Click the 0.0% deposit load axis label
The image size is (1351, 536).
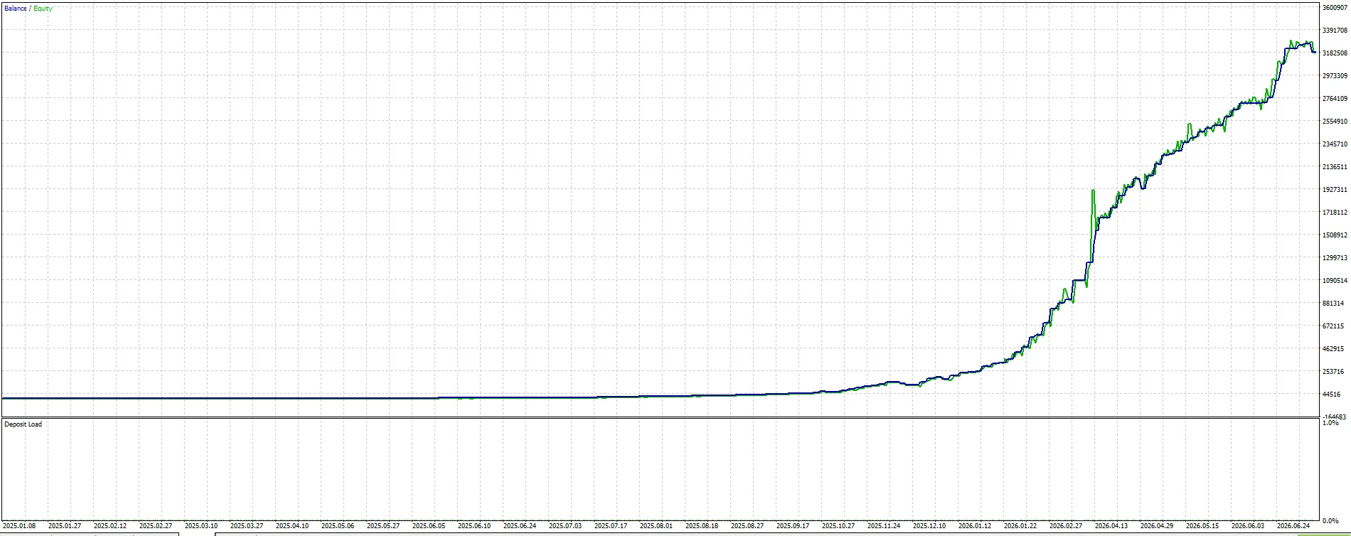[1330, 521]
